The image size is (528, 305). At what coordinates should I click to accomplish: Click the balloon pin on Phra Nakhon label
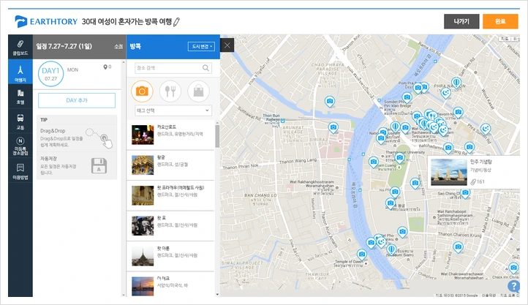point(456,83)
